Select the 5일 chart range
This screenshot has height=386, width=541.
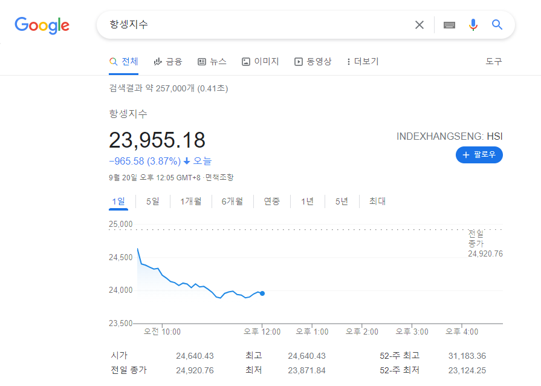pos(152,201)
